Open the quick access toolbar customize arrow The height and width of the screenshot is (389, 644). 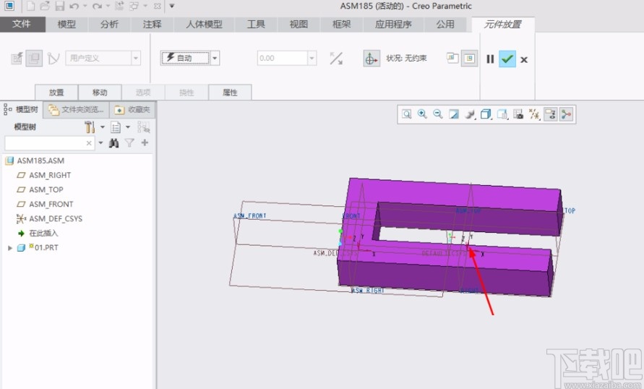[x=172, y=7]
